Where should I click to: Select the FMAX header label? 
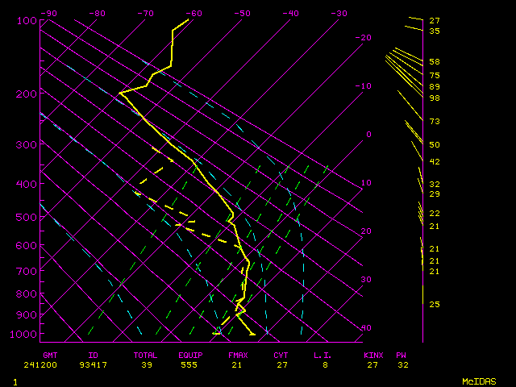coord(238,355)
